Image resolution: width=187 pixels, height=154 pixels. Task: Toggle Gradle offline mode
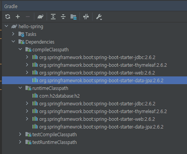pos(86,17)
